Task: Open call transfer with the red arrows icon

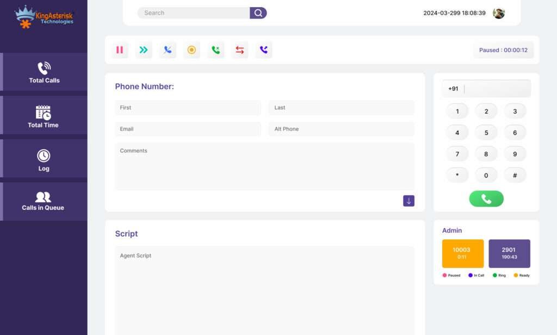Action: [239, 49]
